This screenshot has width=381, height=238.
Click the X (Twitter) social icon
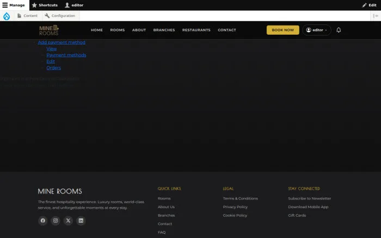(x=68, y=221)
